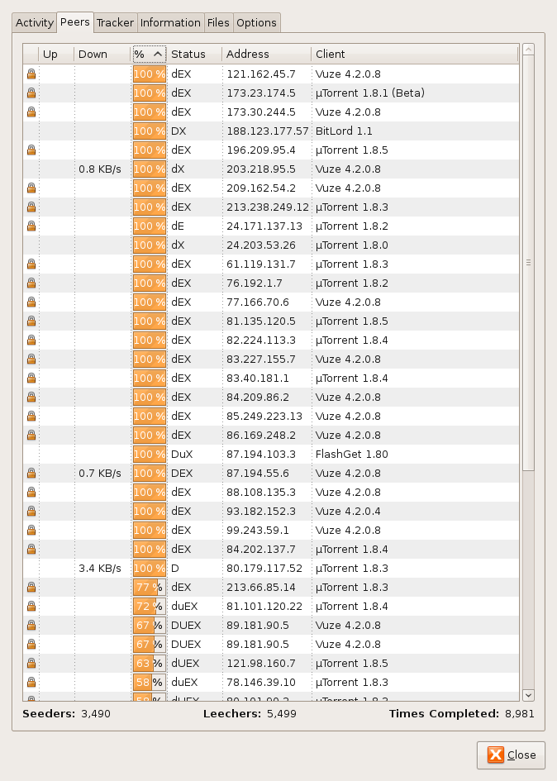Viewport: 557px width, 781px height.
Task: Click lock icon for peer 209.162.54.2
Action: (x=31, y=188)
